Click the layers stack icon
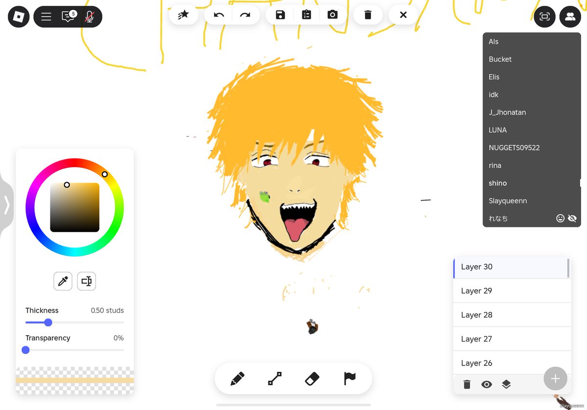The height and width of the screenshot is (410, 587). point(506,385)
